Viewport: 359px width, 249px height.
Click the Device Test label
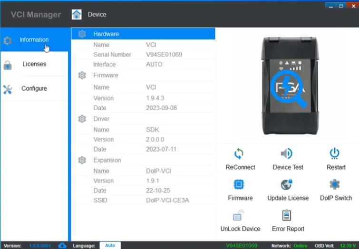(288, 167)
